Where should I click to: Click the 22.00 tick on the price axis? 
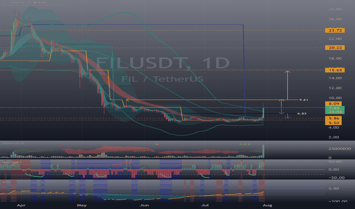(x=335, y=39)
